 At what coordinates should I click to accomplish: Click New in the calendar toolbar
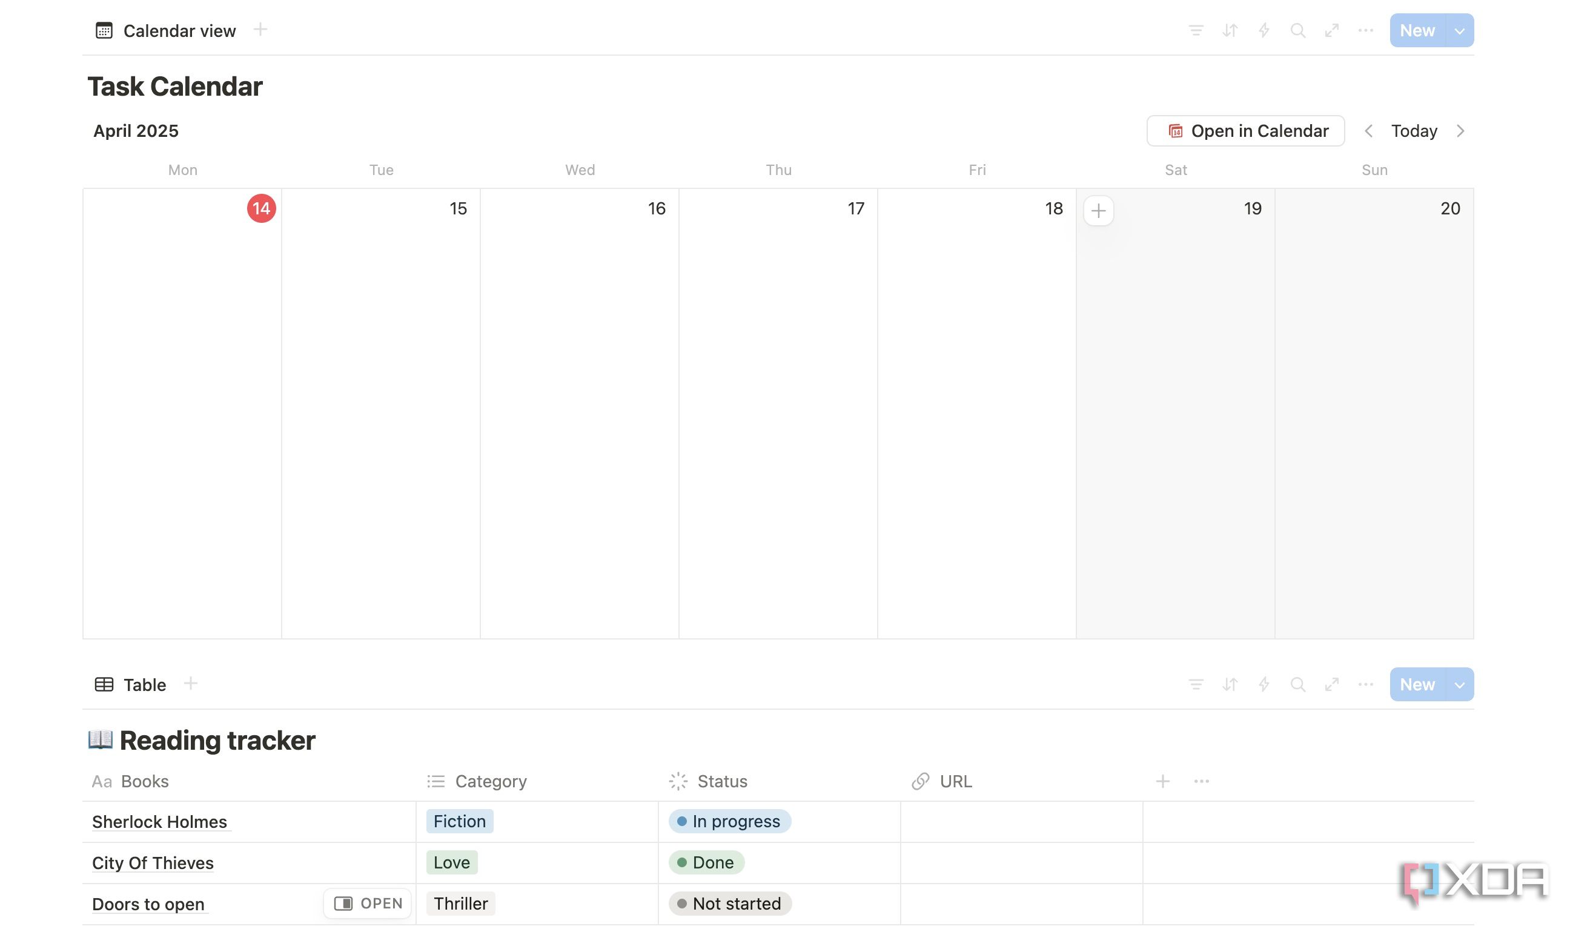point(1417,31)
